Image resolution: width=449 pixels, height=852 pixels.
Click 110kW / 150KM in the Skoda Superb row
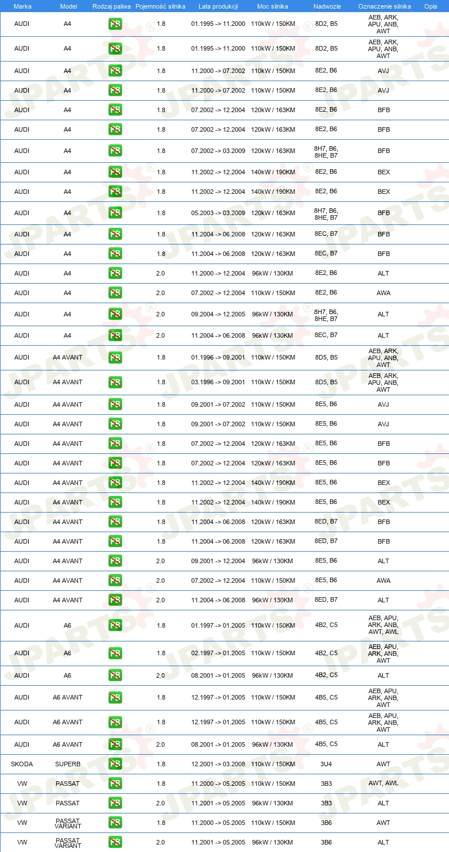tap(273, 764)
